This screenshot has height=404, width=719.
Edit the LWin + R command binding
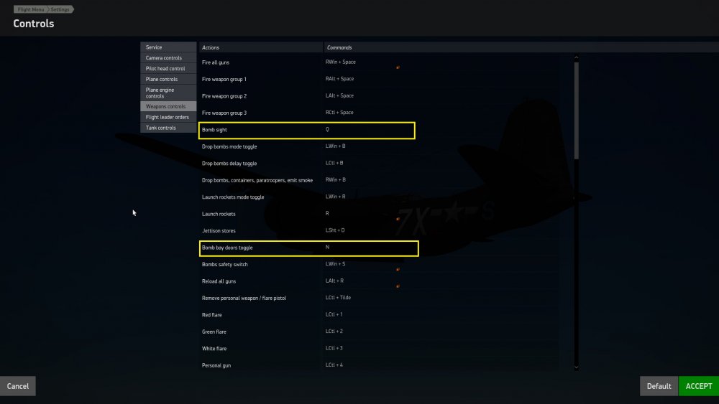pyautogui.click(x=336, y=197)
